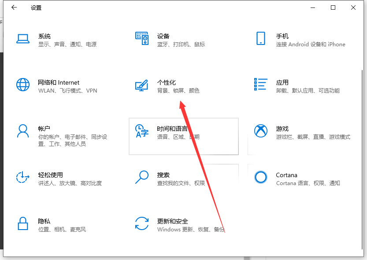Screen dimensions: 367x260
Task: Click 位置、相机、麦克风 description
Action: (x=62, y=229)
